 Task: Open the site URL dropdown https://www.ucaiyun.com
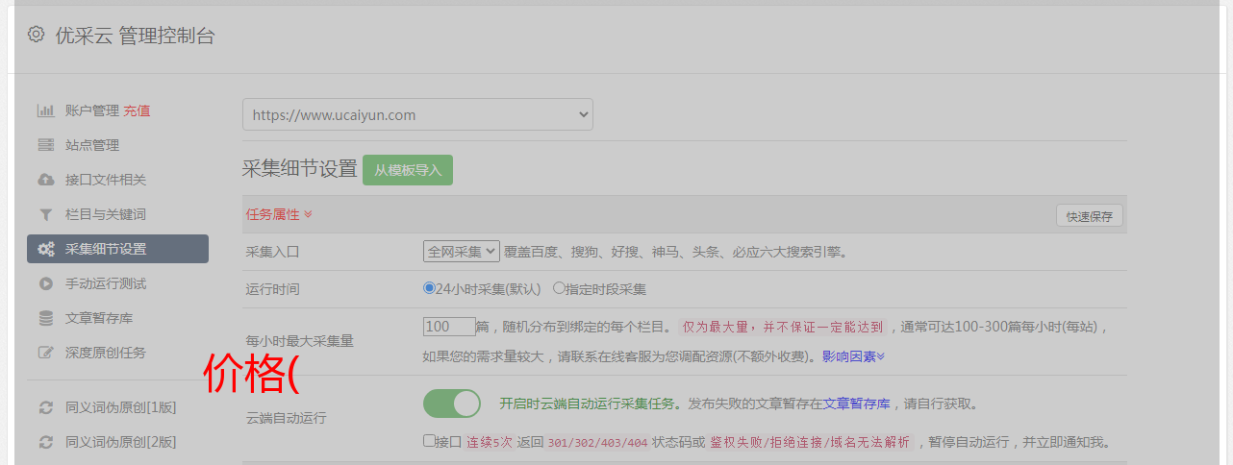tap(417, 114)
